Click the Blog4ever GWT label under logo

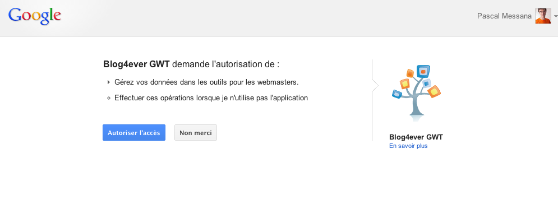click(x=416, y=137)
